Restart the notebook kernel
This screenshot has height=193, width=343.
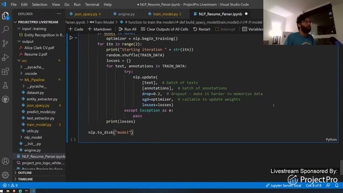pos(202,29)
